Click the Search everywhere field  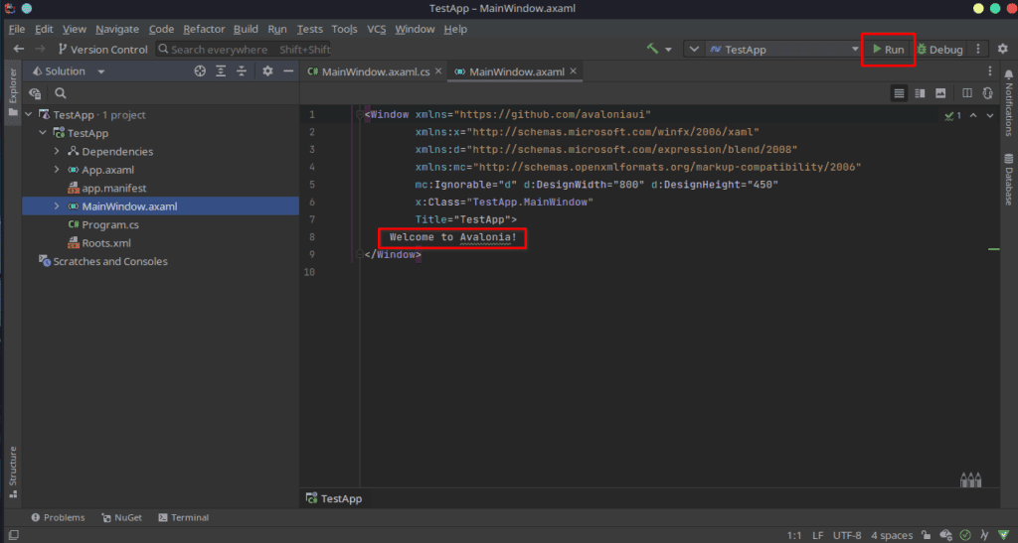tap(244, 50)
